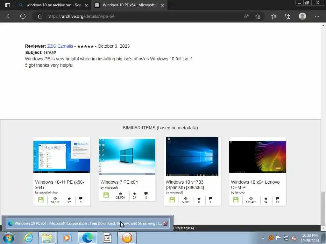Select the Edge window preview thumbnail
Screen dimensions: 326x244
coord(87,223)
